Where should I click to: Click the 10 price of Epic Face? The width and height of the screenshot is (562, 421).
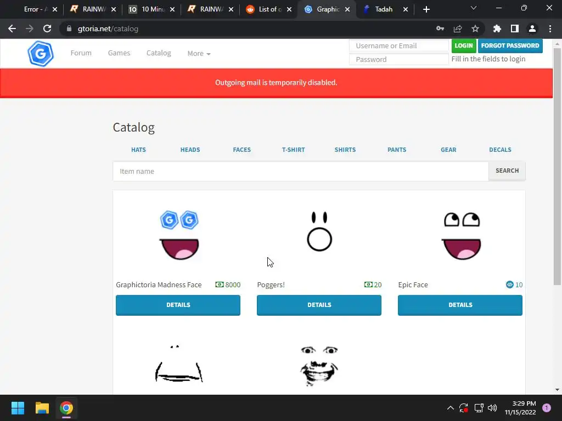pos(514,285)
